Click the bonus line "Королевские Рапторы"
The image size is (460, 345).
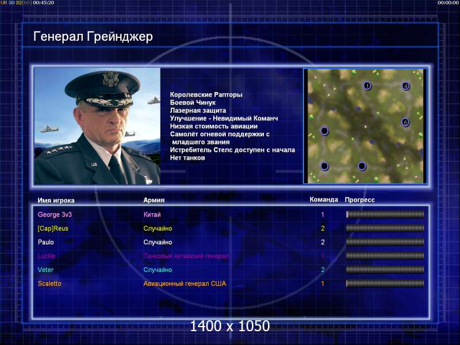coord(206,95)
